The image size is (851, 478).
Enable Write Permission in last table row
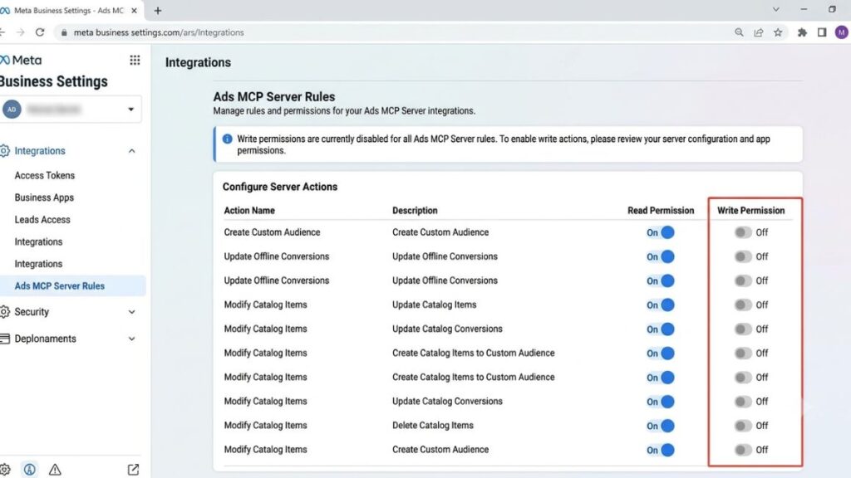tap(743, 450)
